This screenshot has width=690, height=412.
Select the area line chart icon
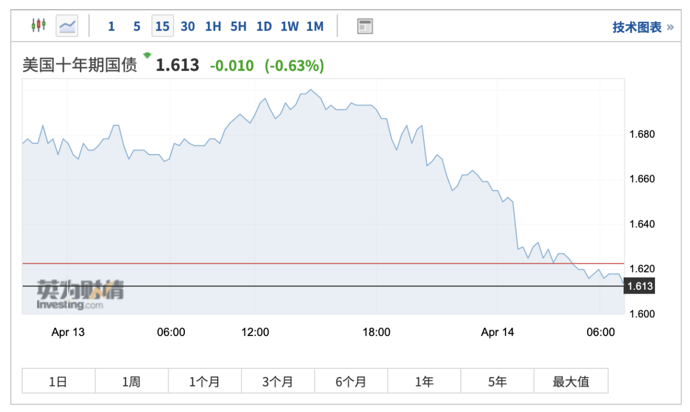point(67,25)
